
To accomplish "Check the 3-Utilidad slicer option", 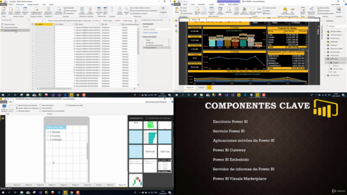I will [x=48, y=140].
